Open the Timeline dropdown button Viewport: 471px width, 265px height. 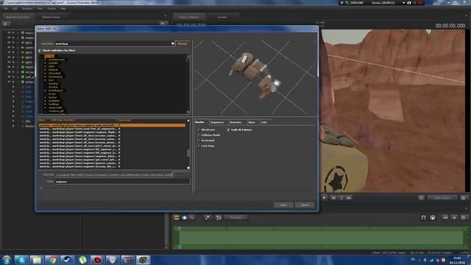click(x=236, y=218)
